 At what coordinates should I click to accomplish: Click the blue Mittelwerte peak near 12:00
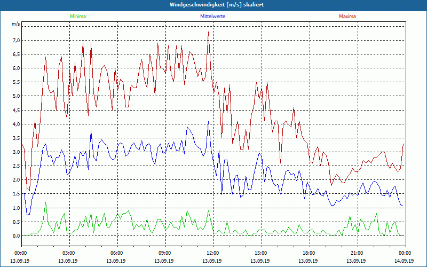pos(208,122)
